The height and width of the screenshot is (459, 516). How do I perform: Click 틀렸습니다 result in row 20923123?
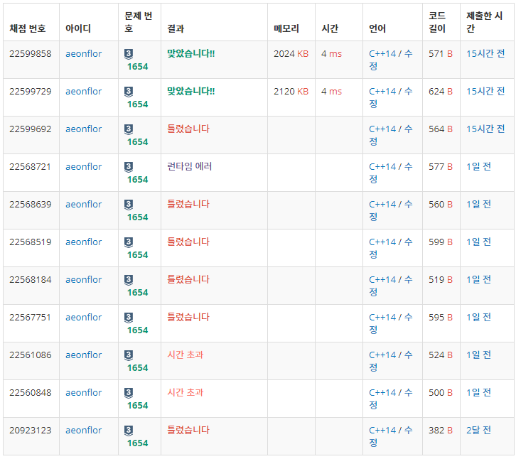(x=188, y=431)
